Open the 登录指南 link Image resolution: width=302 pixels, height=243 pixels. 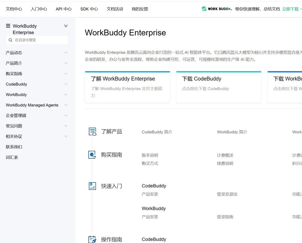[225, 217]
